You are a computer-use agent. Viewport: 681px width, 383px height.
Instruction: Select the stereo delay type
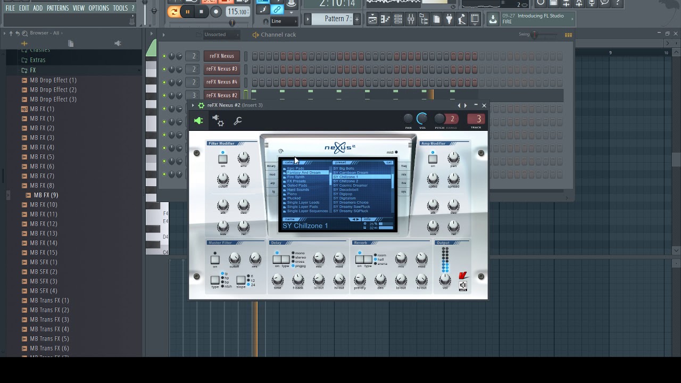pos(299,257)
